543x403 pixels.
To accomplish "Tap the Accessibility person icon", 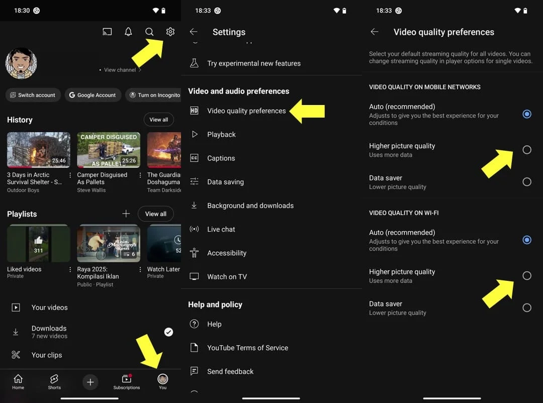I will point(194,253).
